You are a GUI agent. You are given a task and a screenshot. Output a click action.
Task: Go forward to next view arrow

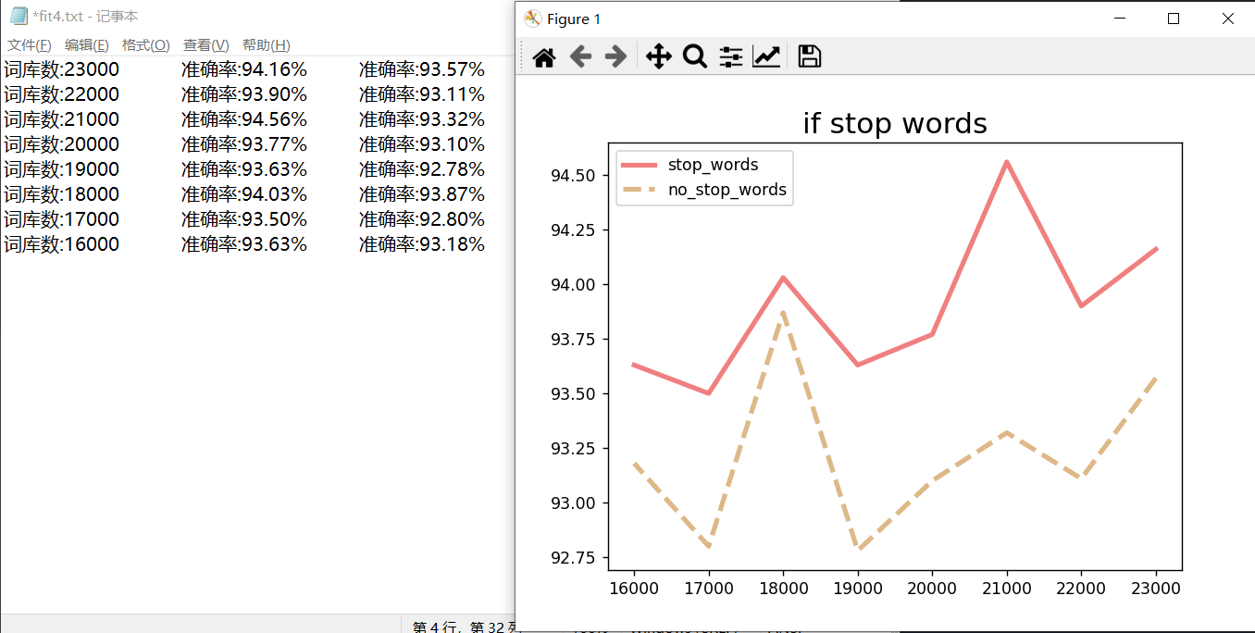(615, 57)
